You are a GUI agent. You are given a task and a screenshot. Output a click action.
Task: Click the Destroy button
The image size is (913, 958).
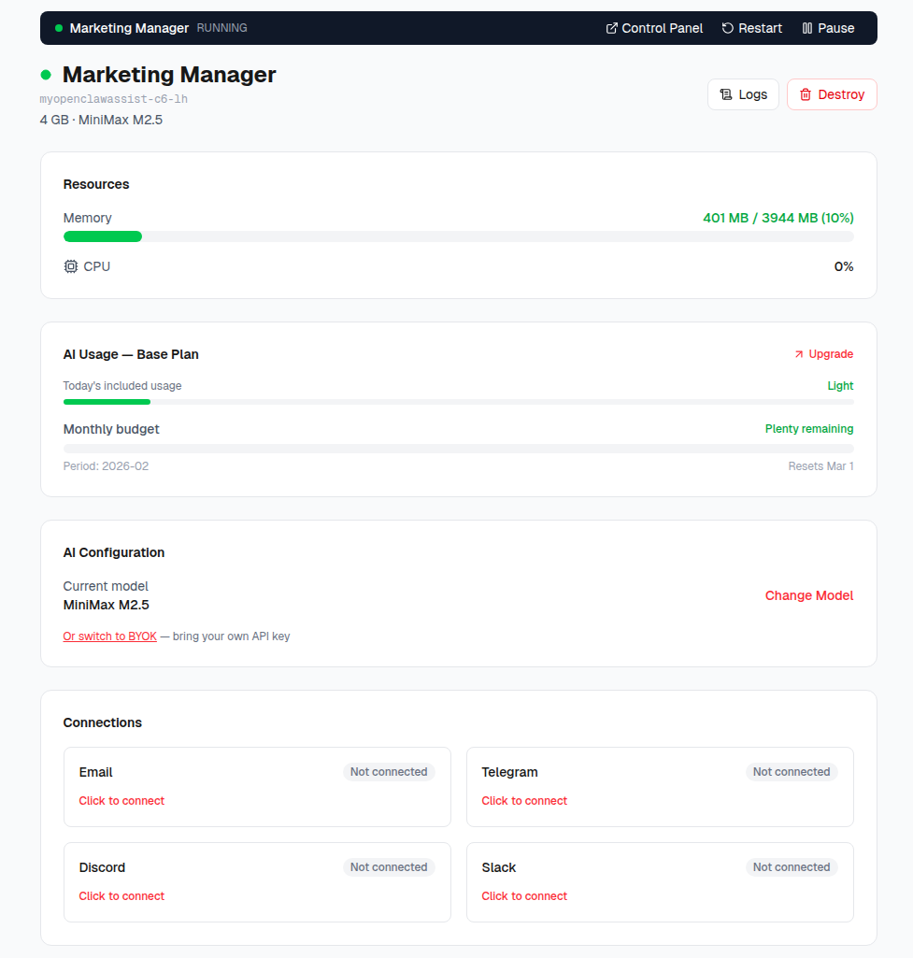[832, 94]
